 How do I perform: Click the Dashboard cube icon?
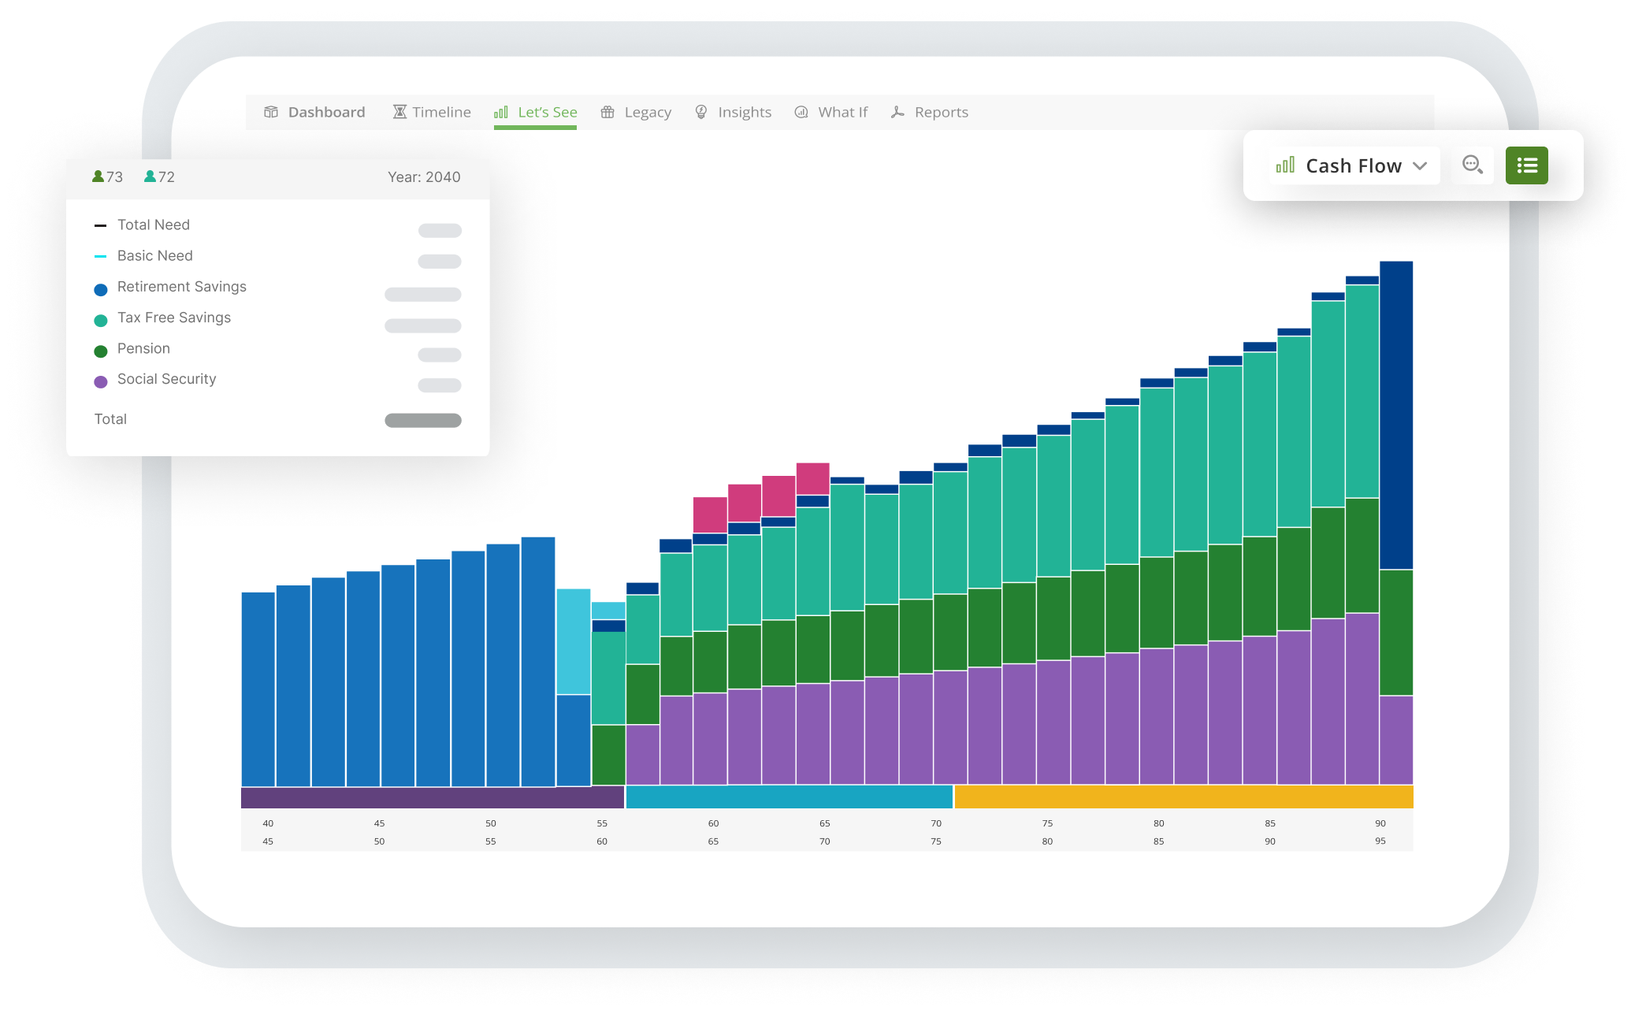tap(270, 112)
